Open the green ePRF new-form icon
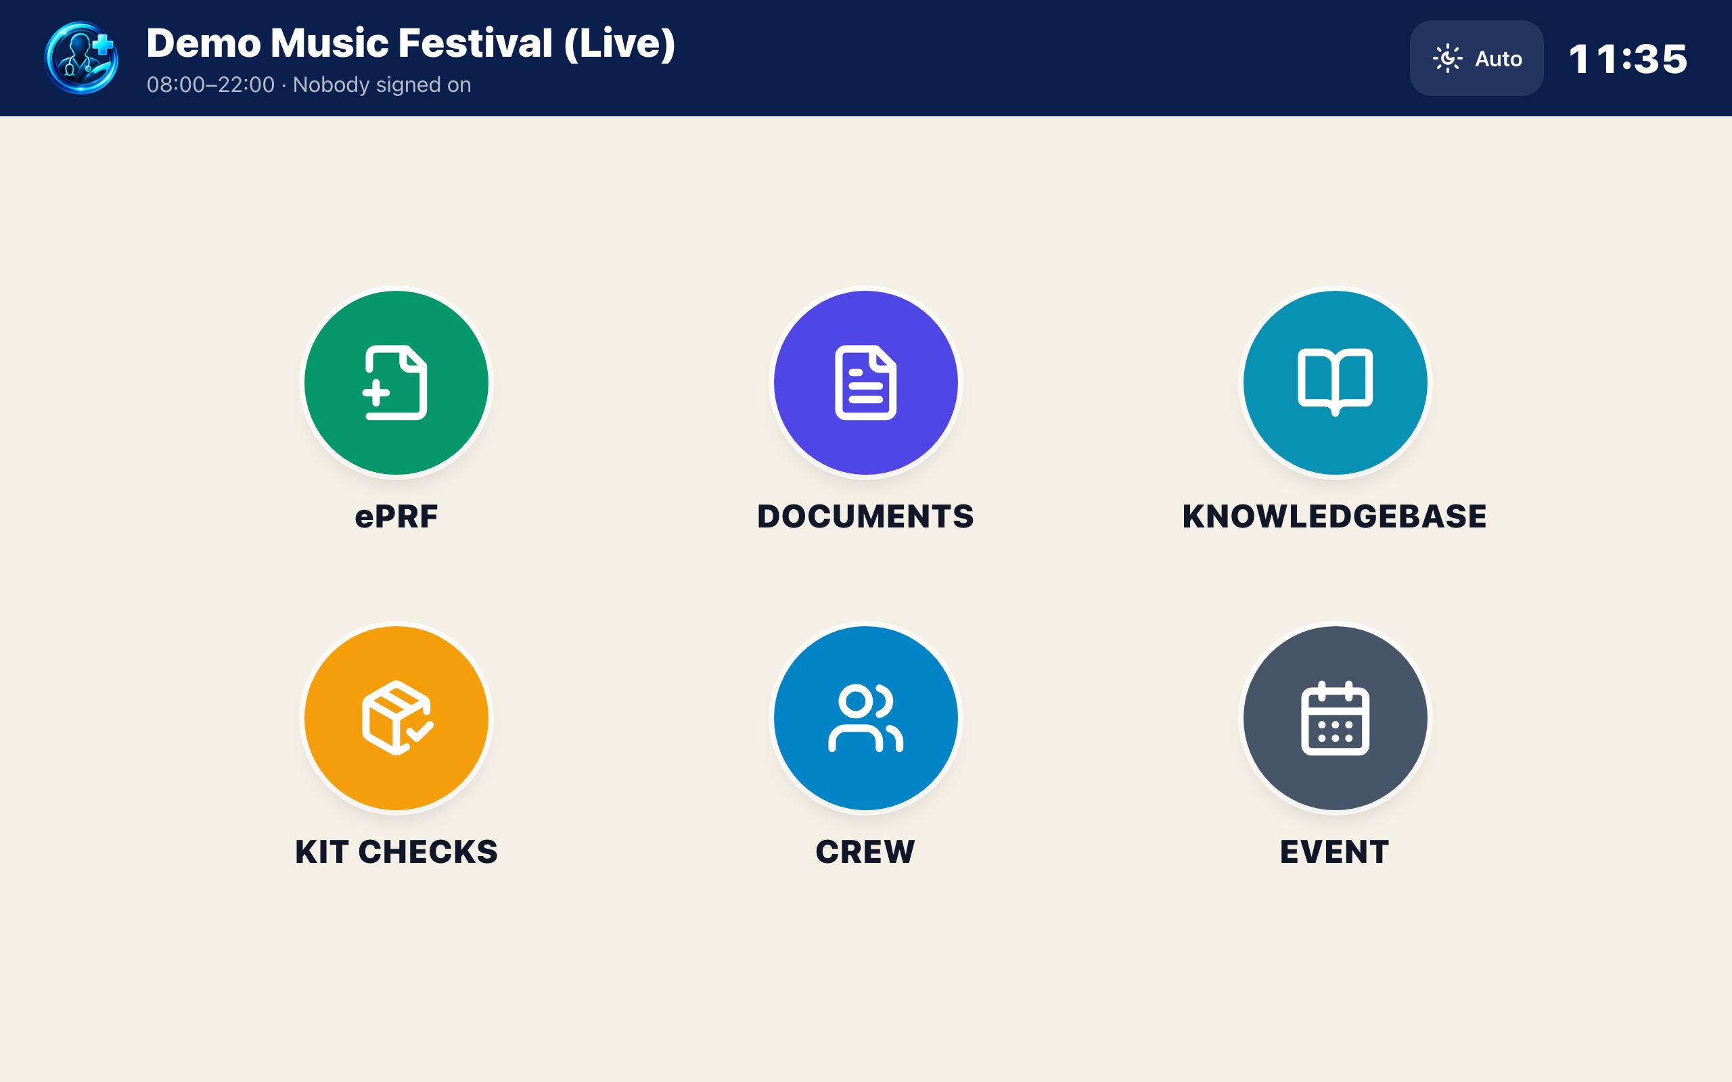This screenshot has height=1082, width=1732. pos(396,382)
